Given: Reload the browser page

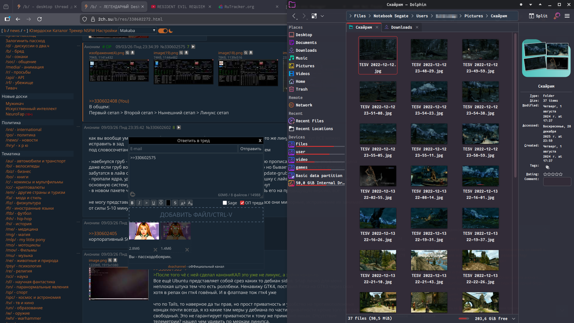Looking at the screenshot, I should 39,19.
